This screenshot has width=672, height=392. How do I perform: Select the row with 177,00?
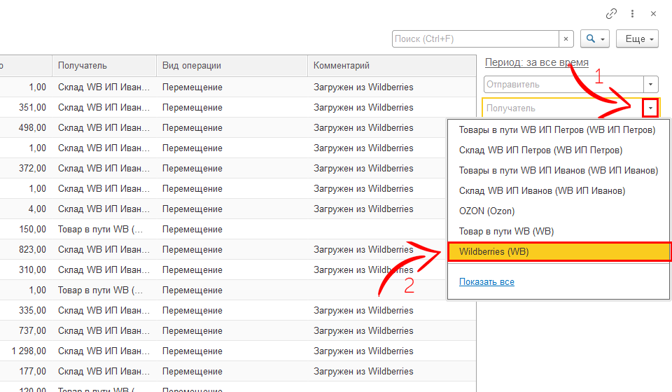point(238,372)
